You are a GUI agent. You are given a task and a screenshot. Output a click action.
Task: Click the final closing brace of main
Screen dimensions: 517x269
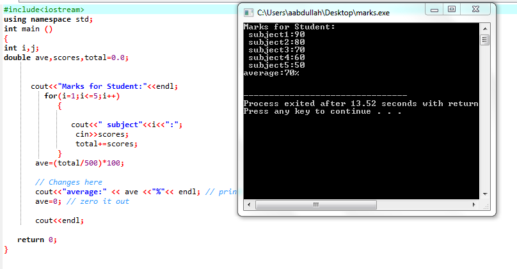(x=6, y=250)
